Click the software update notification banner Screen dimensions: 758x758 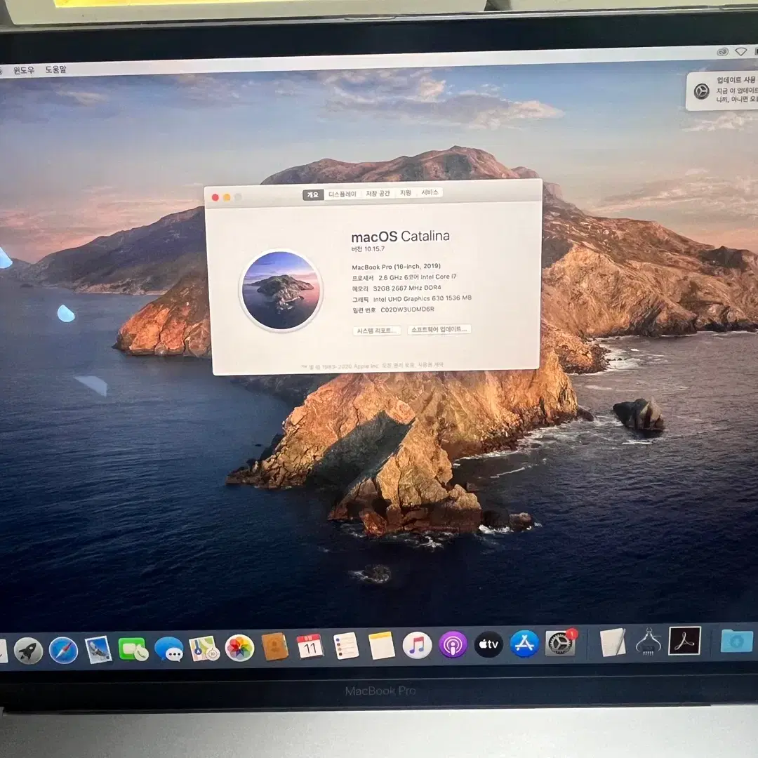722,91
